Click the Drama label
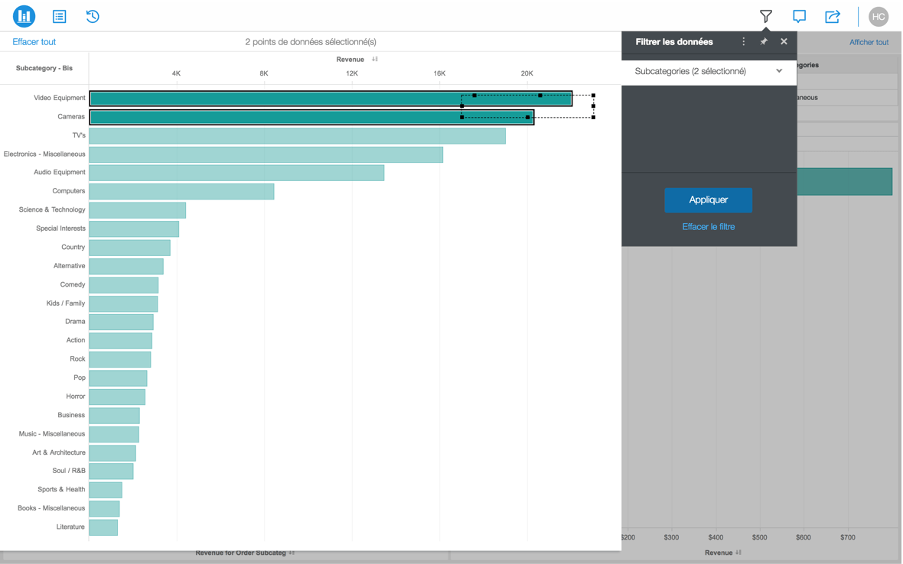Screen dimensions: 903x564 [75, 322]
